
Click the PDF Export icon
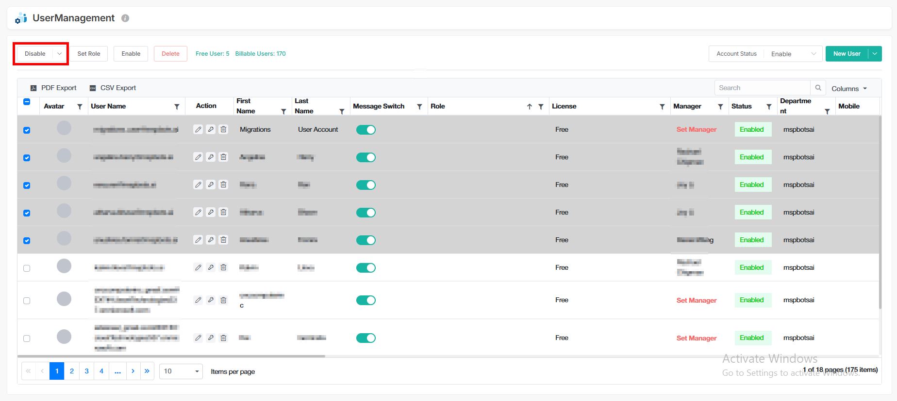[x=33, y=88]
